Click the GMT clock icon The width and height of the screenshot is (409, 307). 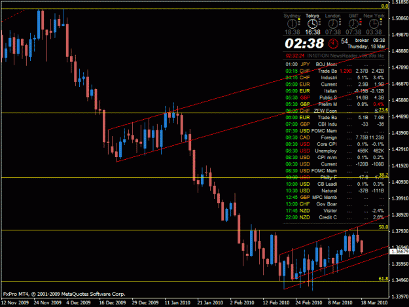(353, 24)
